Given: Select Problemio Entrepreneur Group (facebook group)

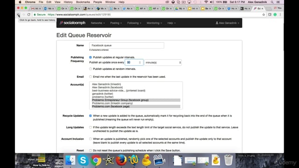Looking at the screenshot, I should (136, 100).
